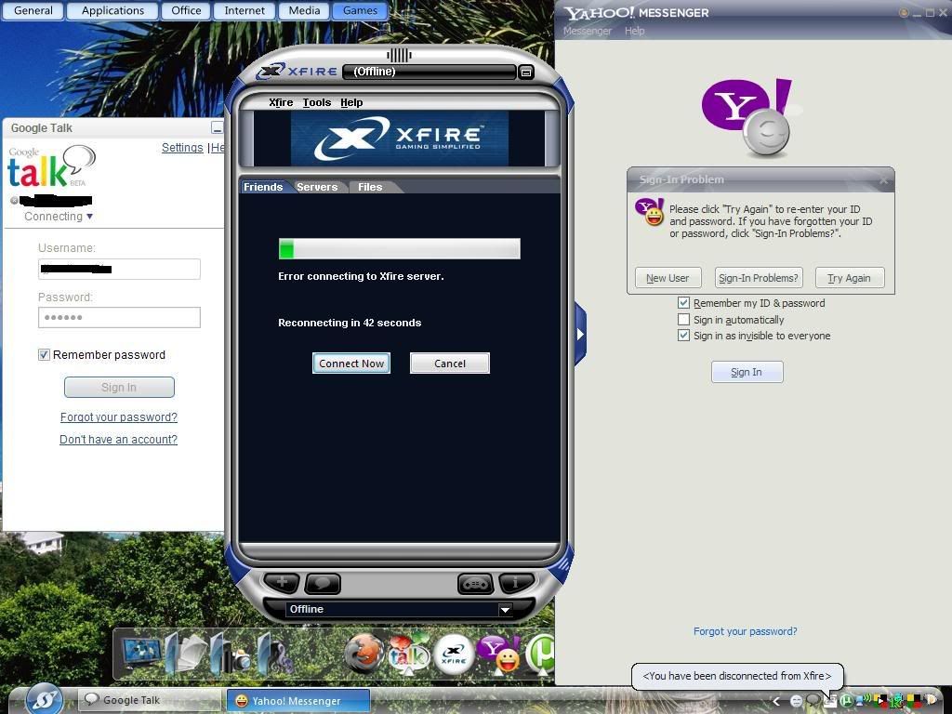Image resolution: width=952 pixels, height=714 pixels.
Task: Click the Xfire logo in title bar
Action: tap(297, 71)
